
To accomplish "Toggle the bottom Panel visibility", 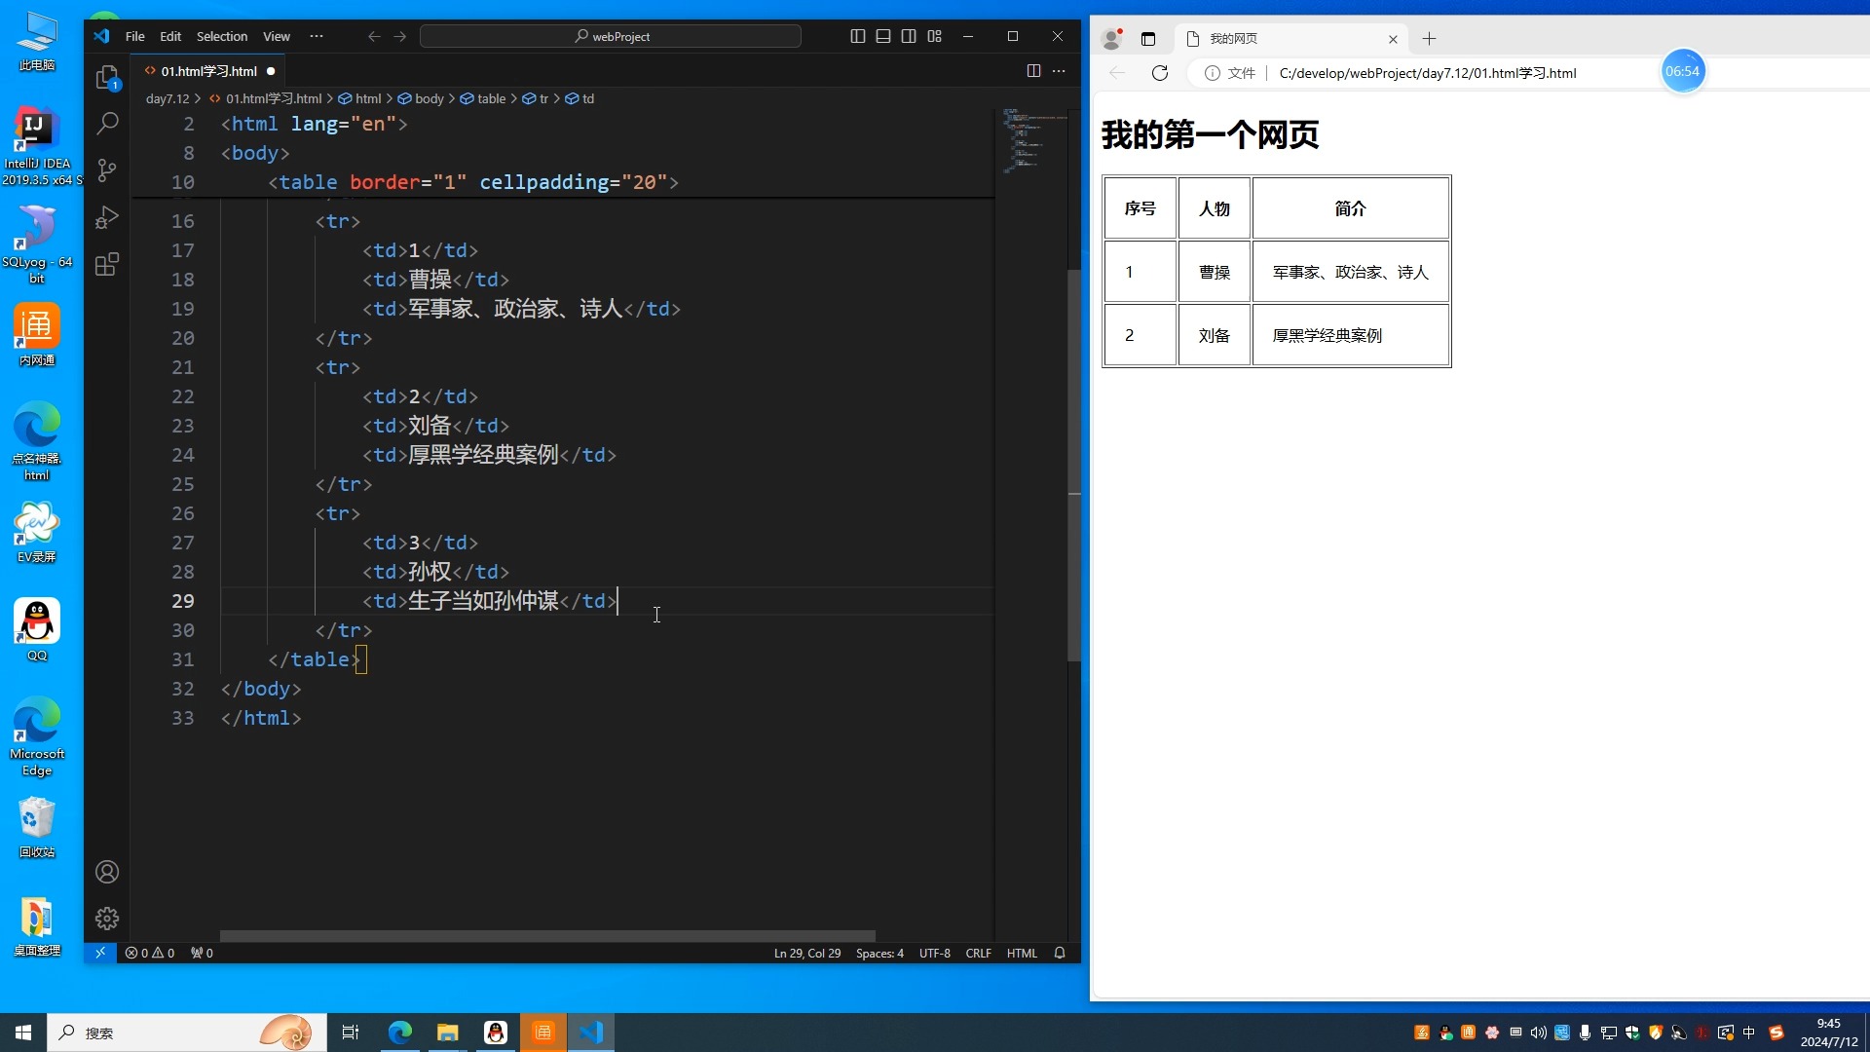I will coord(883,36).
